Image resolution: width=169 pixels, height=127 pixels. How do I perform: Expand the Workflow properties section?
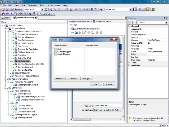coord(129,65)
